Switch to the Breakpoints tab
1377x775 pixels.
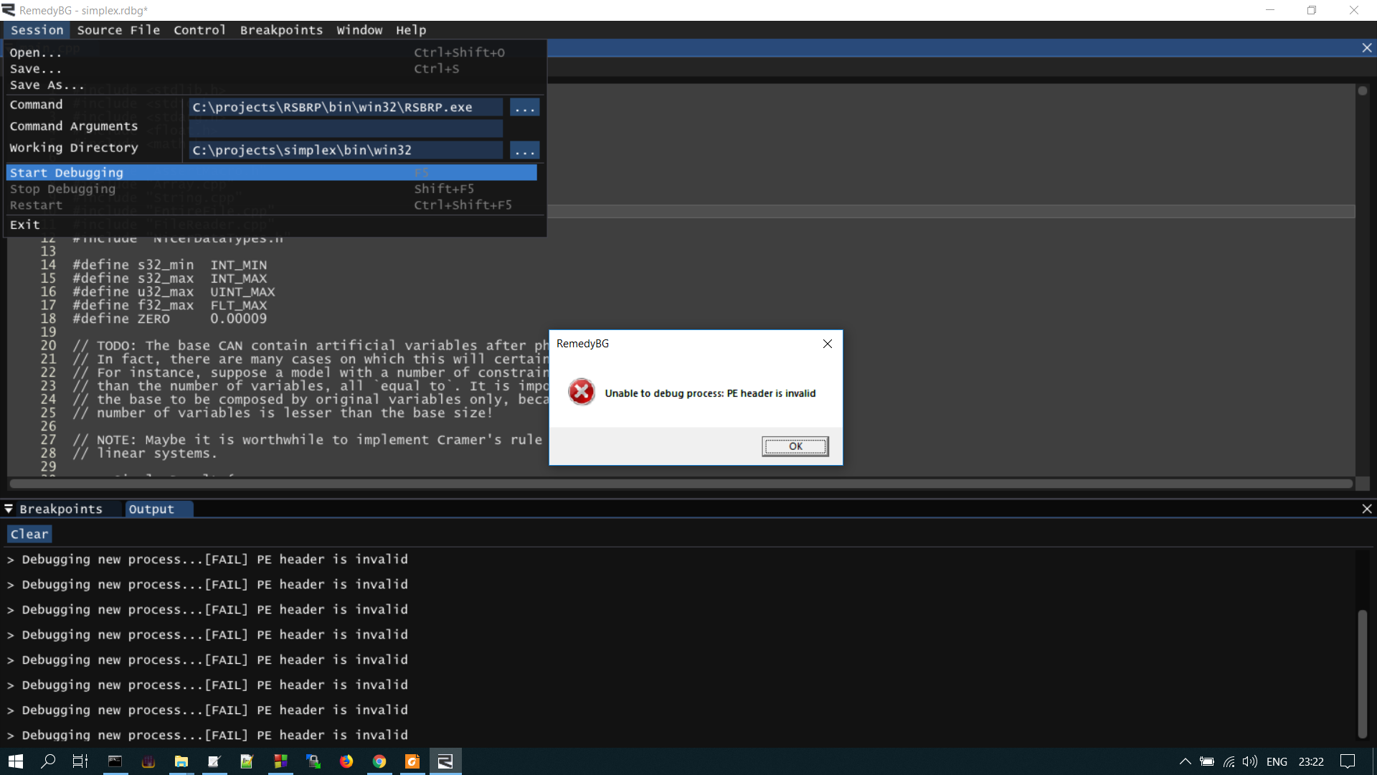[x=61, y=509]
